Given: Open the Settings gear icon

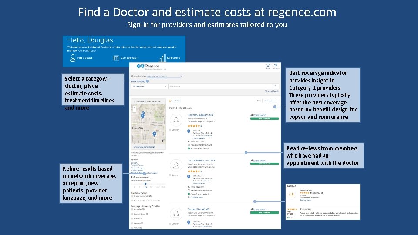Looking at the screenshot, I should [x=276, y=65].
